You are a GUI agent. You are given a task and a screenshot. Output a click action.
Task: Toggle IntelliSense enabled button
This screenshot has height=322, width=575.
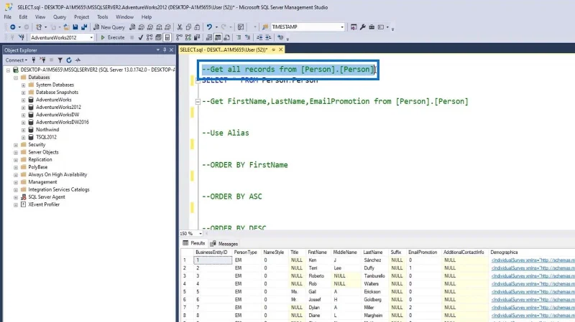167,37
